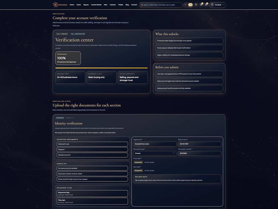Image resolution: width=278 pixels, height=209 pixels.
Task: Open the notifications bell icon
Action: coord(206,5)
